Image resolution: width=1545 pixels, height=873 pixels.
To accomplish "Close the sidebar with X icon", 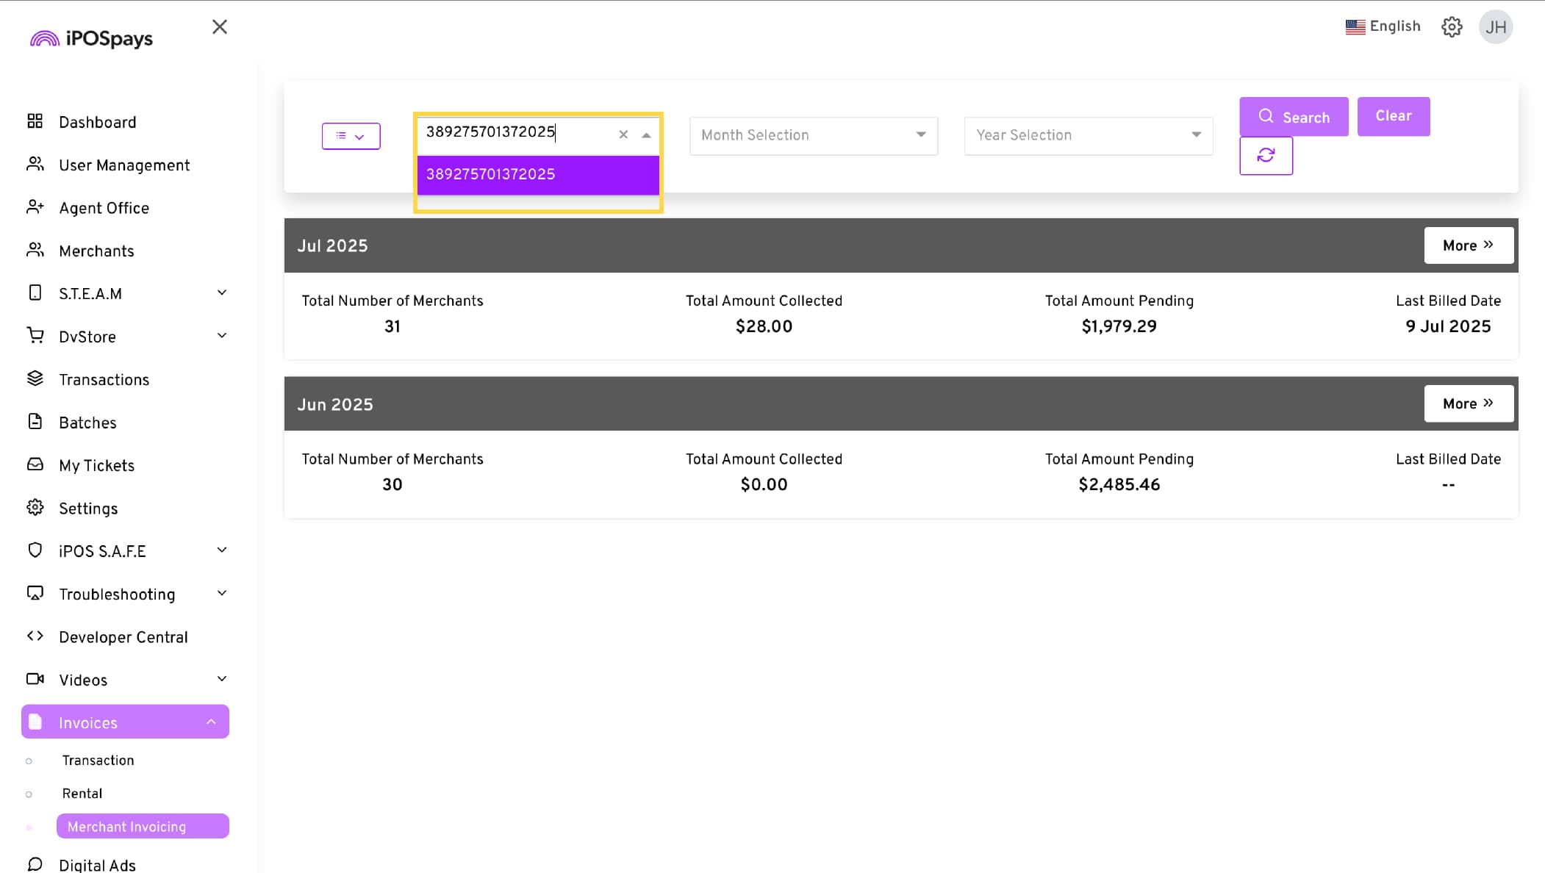I will 219,27.
